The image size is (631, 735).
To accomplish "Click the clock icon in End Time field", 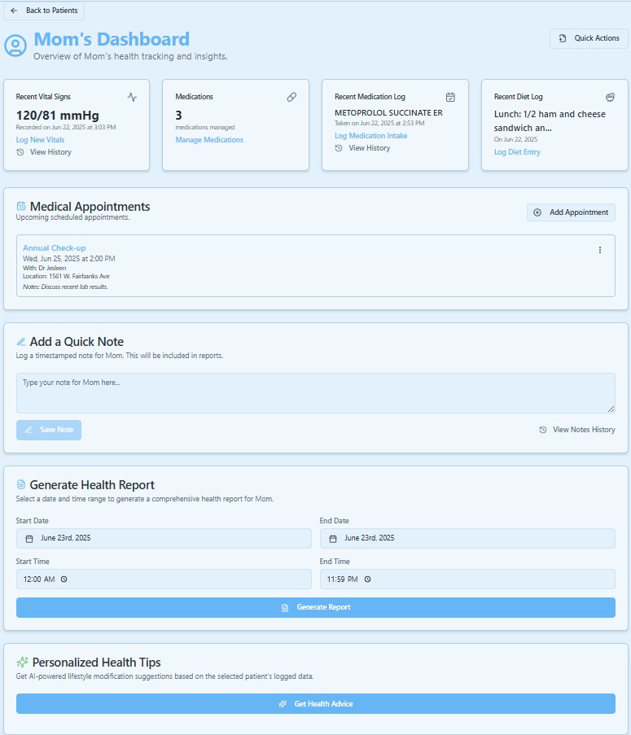I will point(368,580).
